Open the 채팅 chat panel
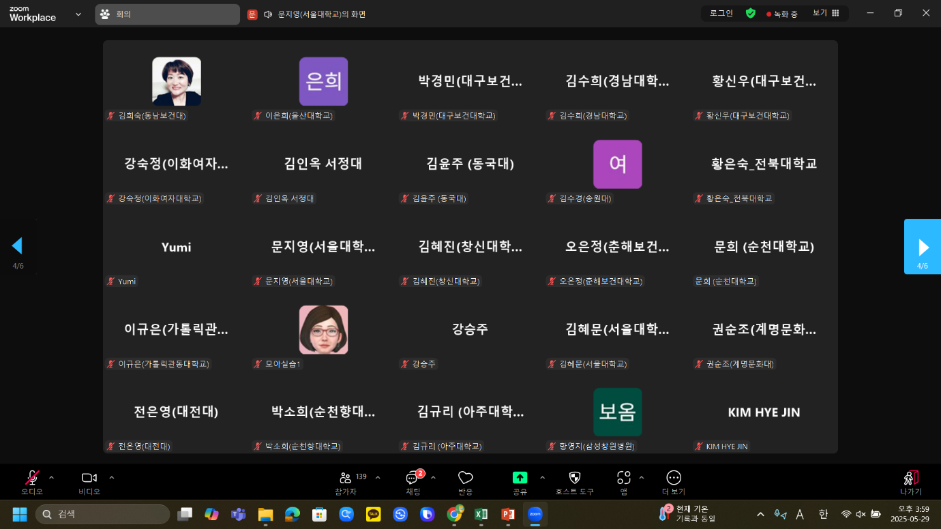Image resolution: width=941 pixels, height=529 pixels. click(413, 479)
